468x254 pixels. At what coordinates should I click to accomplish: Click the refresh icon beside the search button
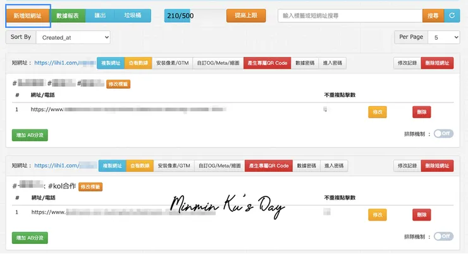coord(452,16)
